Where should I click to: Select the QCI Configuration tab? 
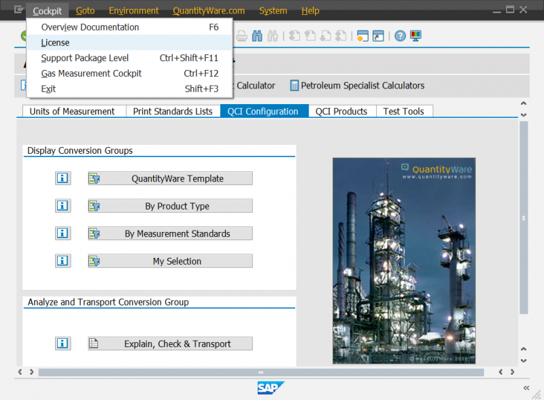click(x=265, y=112)
